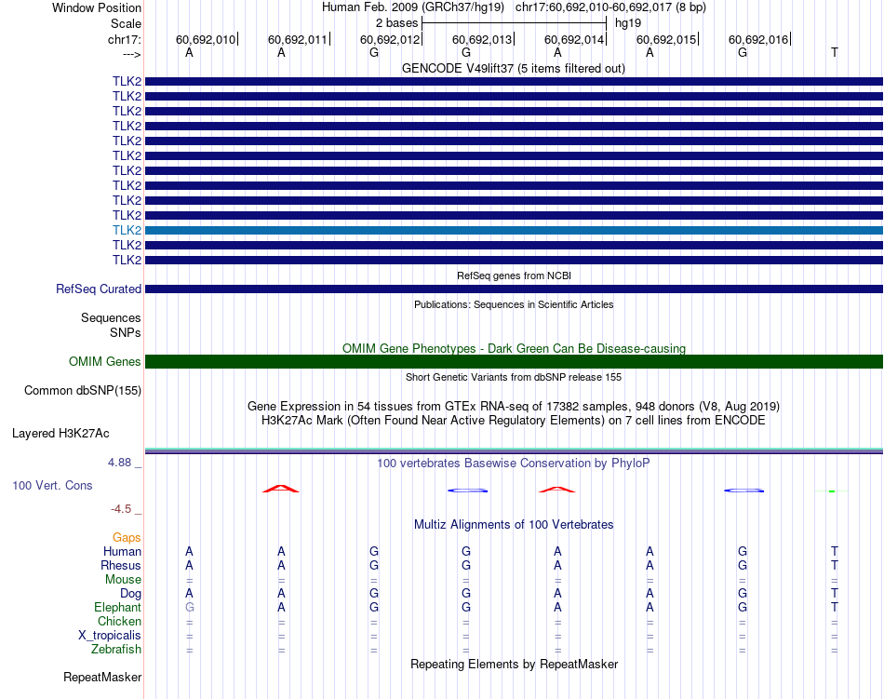Screen dimensions: 884x699
Task: Click the T base in the Human alignment row
Action: [835, 551]
